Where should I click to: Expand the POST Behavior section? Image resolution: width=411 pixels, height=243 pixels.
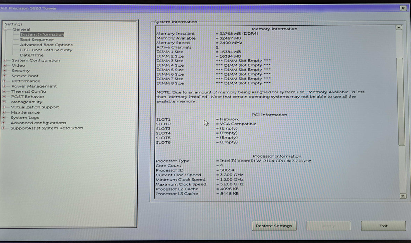click(x=5, y=97)
